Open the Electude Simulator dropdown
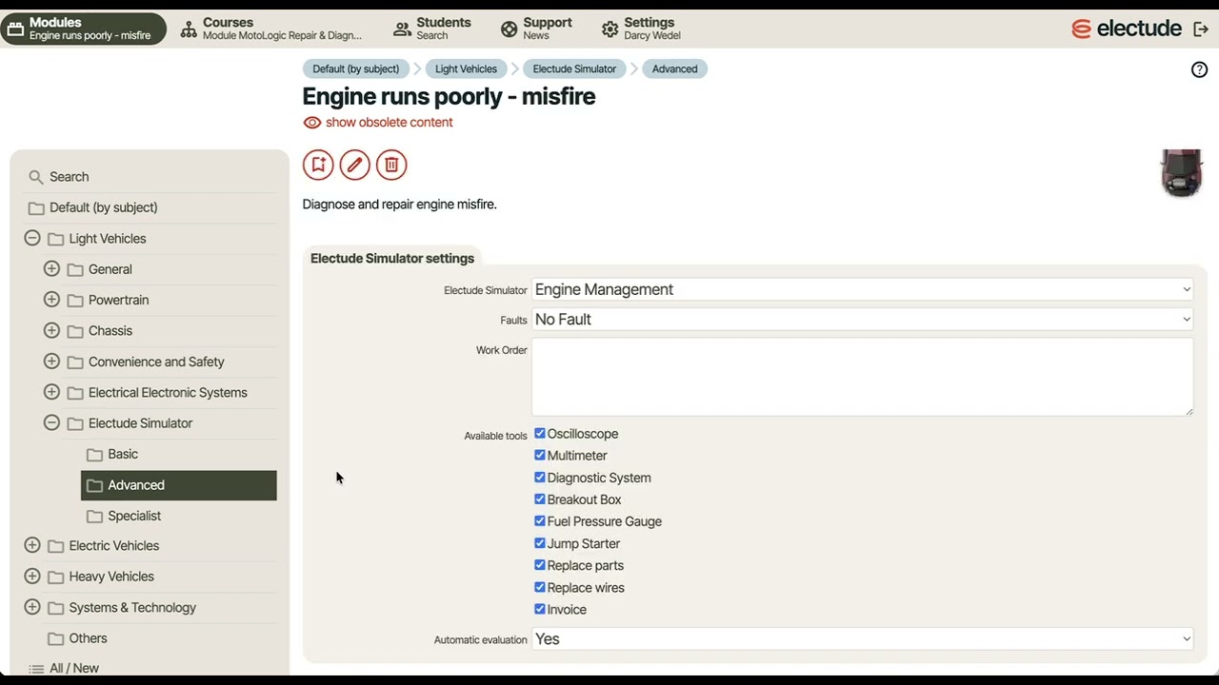Image resolution: width=1219 pixels, height=685 pixels. click(862, 289)
